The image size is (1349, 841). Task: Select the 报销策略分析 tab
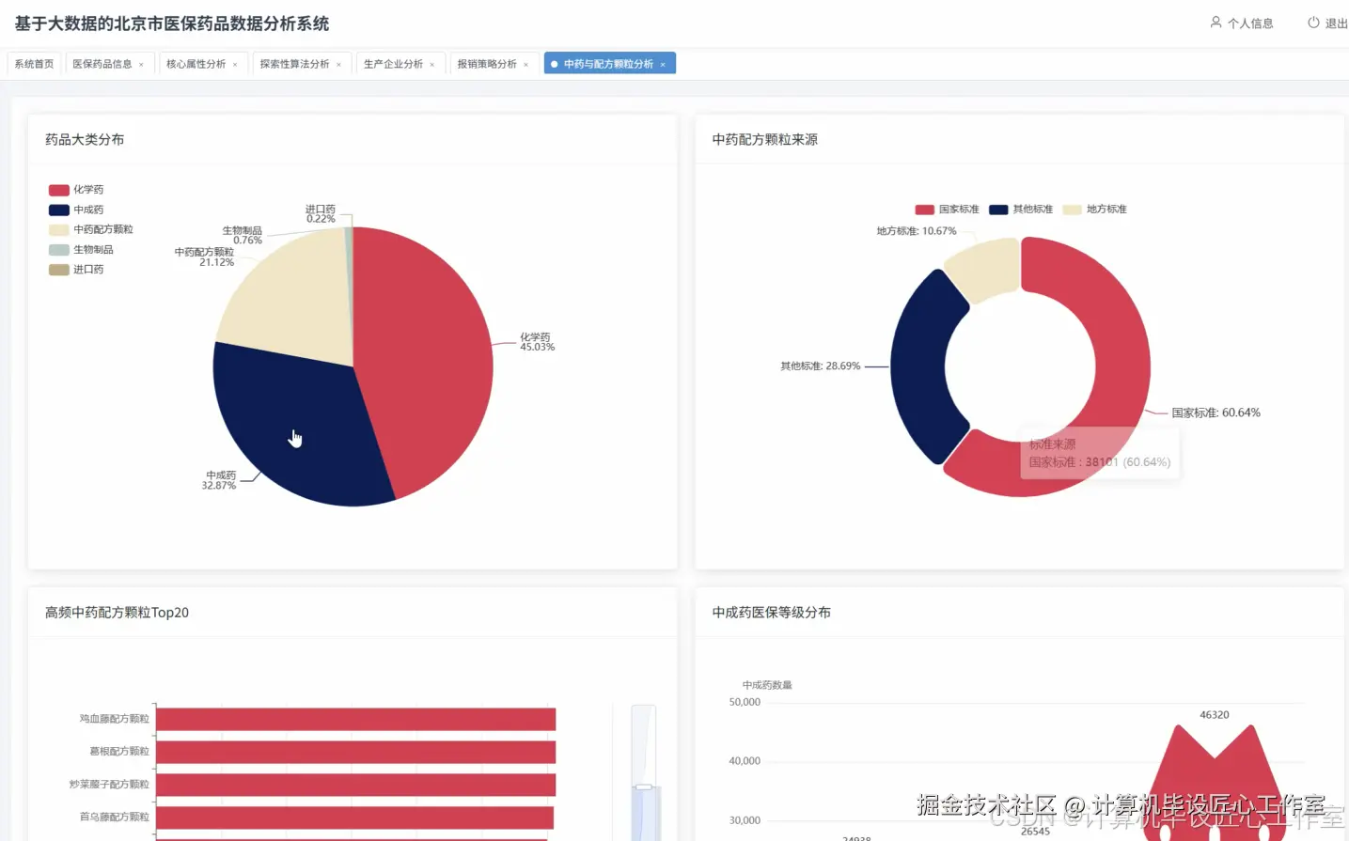coord(487,64)
